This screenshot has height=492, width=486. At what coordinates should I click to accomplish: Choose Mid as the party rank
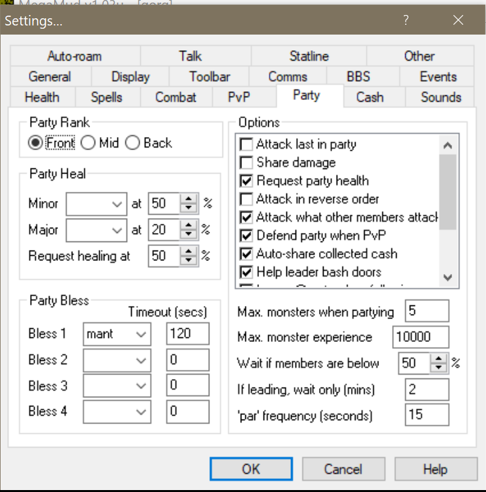pyautogui.click(x=88, y=143)
